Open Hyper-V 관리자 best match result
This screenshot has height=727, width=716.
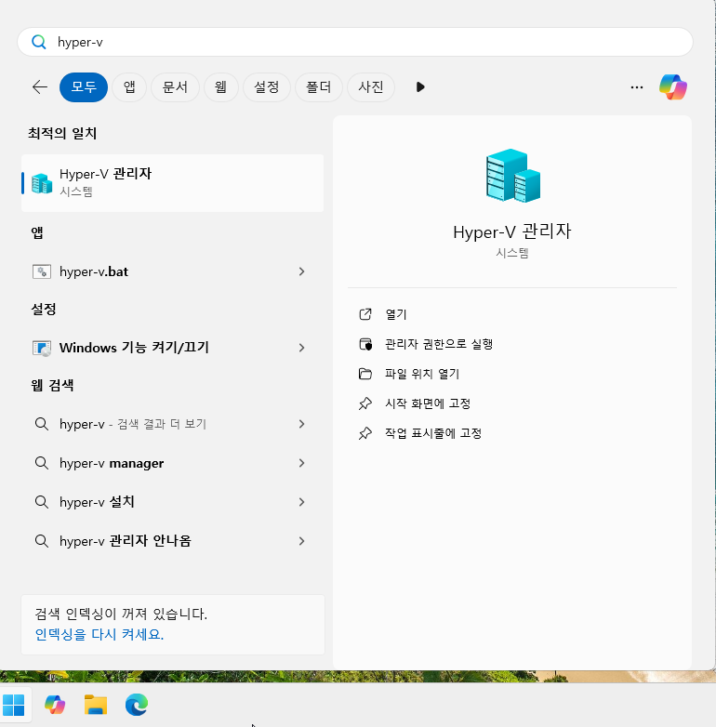(173, 183)
